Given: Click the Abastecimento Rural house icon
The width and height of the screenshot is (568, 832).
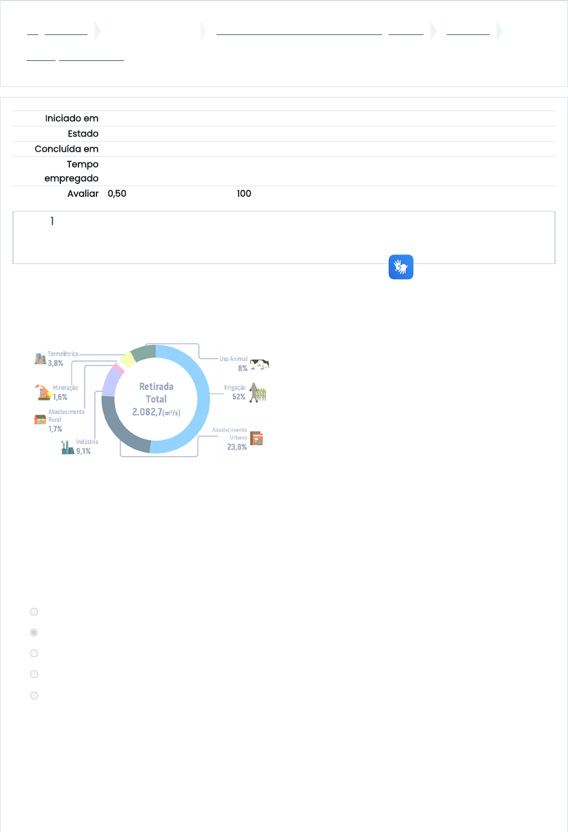Looking at the screenshot, I should [x=40, y=420].
